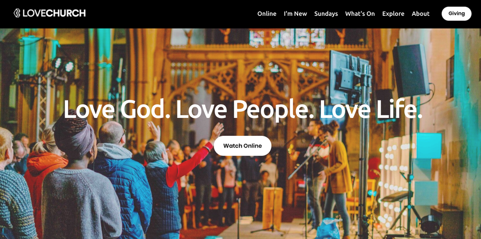Select the I'm New navigation link
The image size is (481, 239).
(295, 14)
